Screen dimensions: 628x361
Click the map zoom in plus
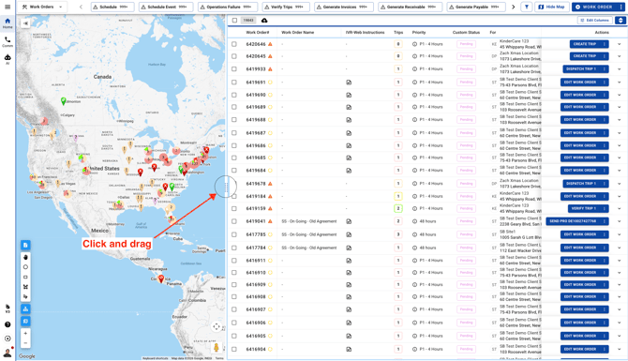(x=25, y=334)
